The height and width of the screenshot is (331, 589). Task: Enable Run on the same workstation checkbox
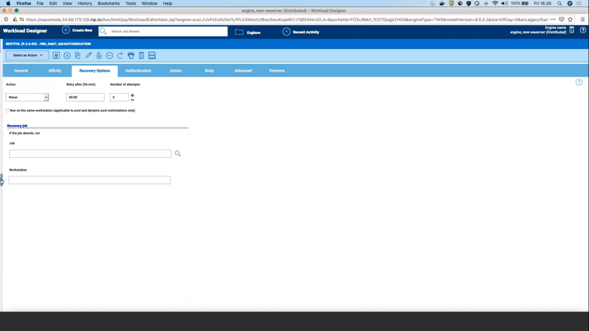coord(8,111)
